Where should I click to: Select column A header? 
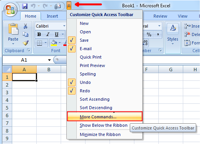click(24, 69)
